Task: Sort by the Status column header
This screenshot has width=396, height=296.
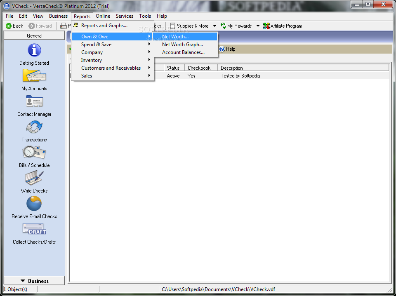Action: point(174,68)
